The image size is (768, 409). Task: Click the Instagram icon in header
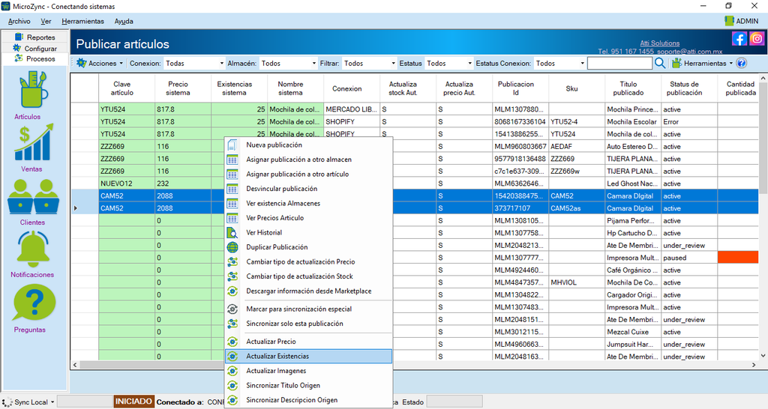point(757,39)
